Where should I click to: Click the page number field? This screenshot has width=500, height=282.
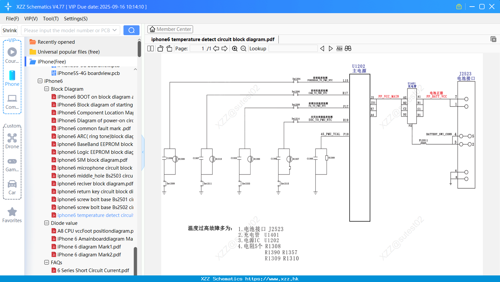click(198, 49)
